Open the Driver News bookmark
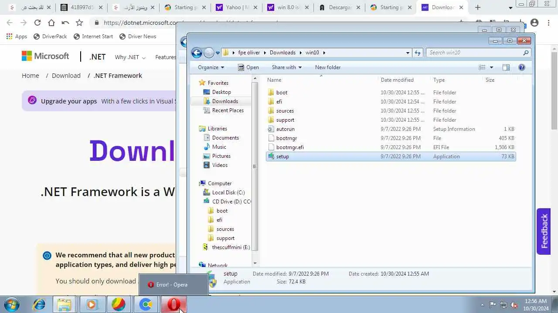The image size is (558, 313). tap(137, 37)
